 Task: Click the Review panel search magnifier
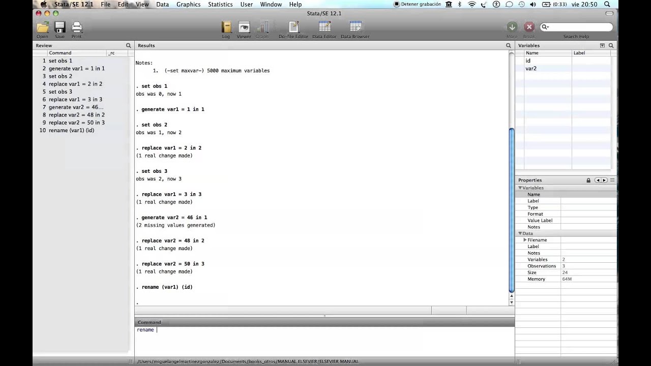(128, 45)
